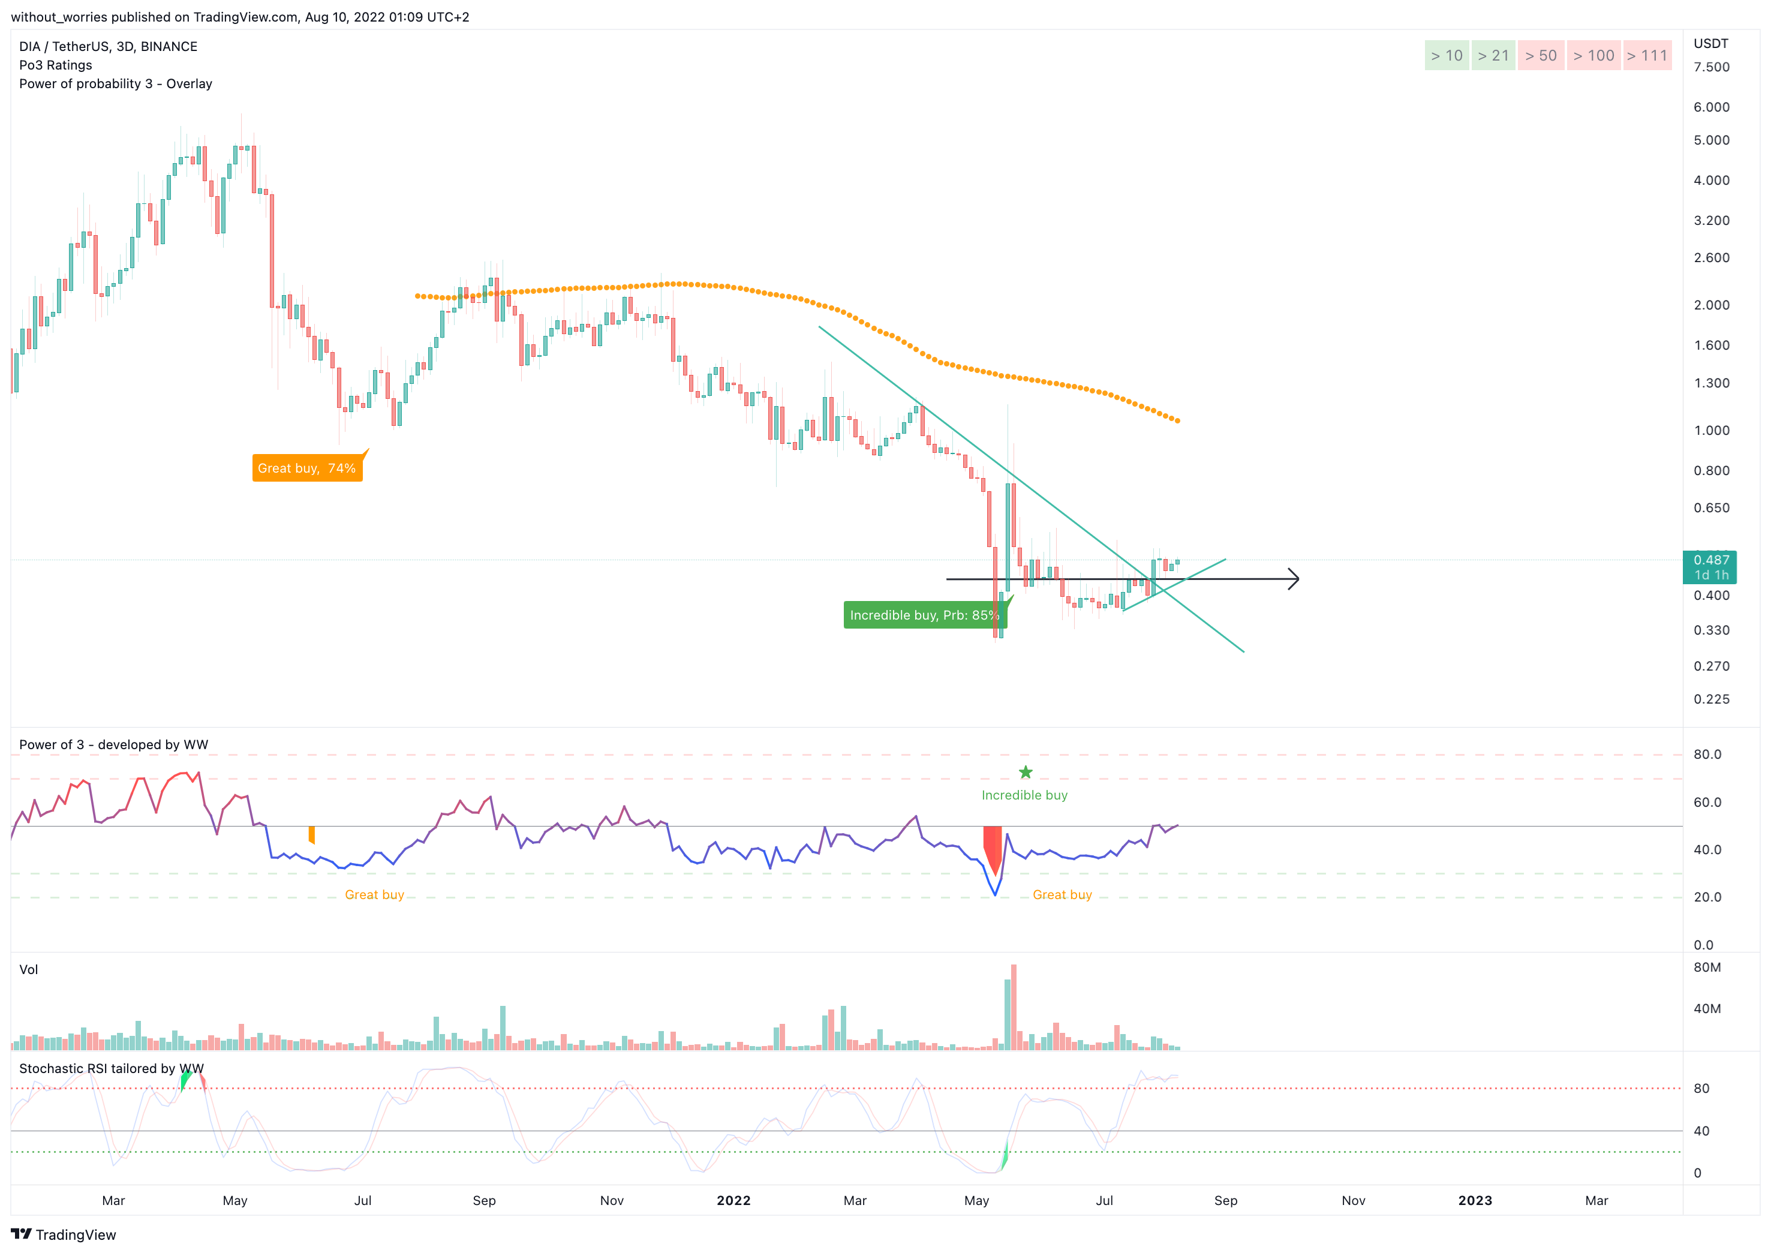Image resolution: width=1771 pixels, height=1253 pixels.
Task: Click the 7.500 price axis label
Action: click(x=1711, y=67)
